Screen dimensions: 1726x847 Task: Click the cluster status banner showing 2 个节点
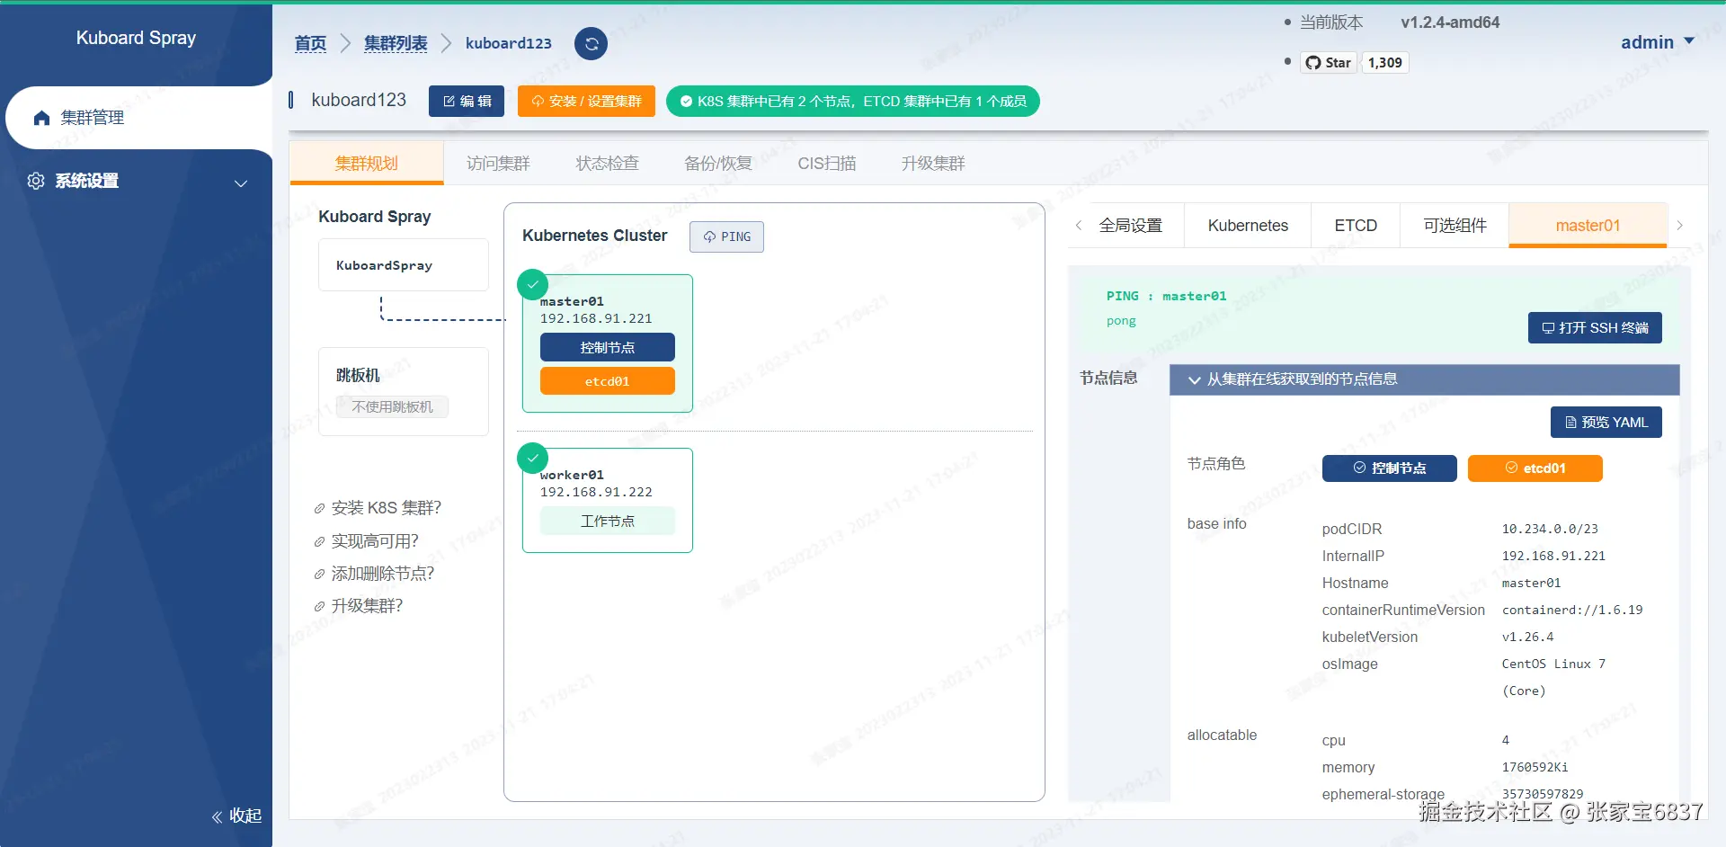click(852, 102)
